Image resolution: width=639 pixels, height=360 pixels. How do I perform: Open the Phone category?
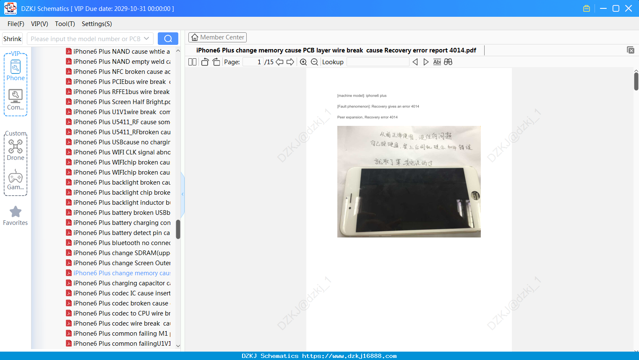[x=16, y=70]
